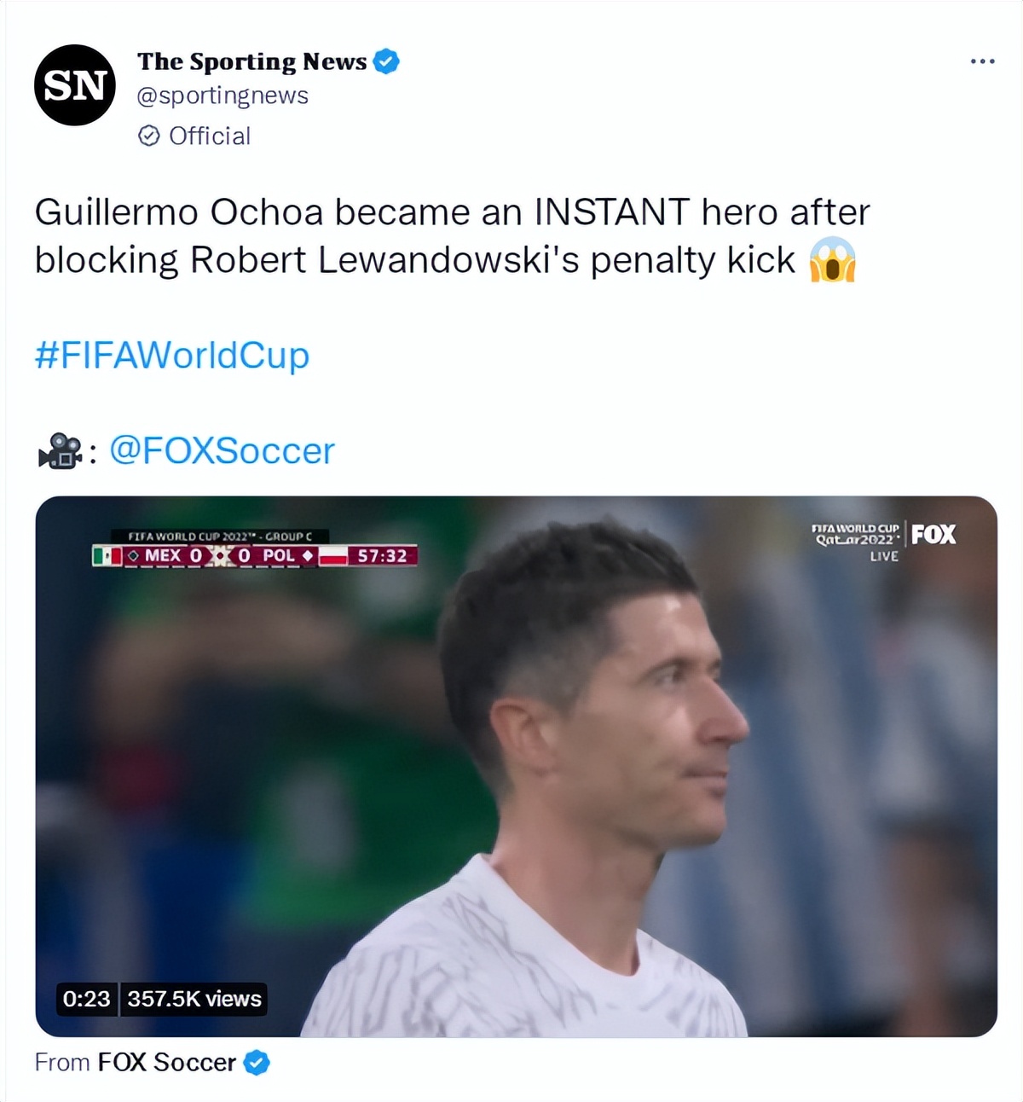Open the SN profile avatar

pos(75,85)
